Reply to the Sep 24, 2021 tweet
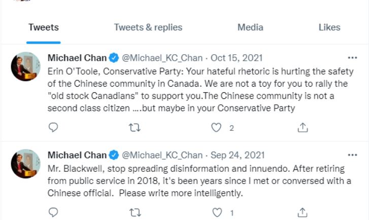369x220 pixels. click(53, 212)
